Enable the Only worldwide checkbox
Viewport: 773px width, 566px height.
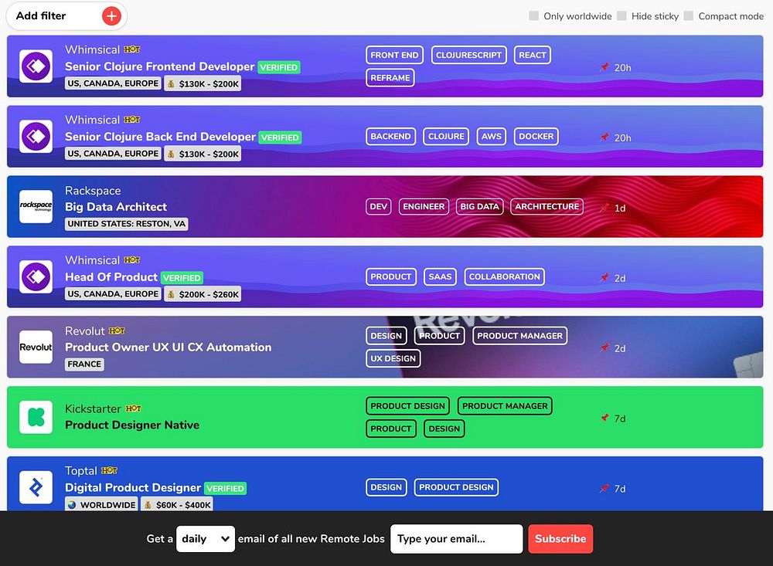(534, 15)
